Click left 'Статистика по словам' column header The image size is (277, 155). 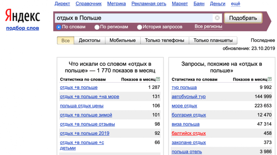coord(83,80)
